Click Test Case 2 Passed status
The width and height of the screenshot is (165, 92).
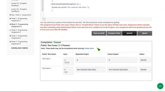[145, 70]
